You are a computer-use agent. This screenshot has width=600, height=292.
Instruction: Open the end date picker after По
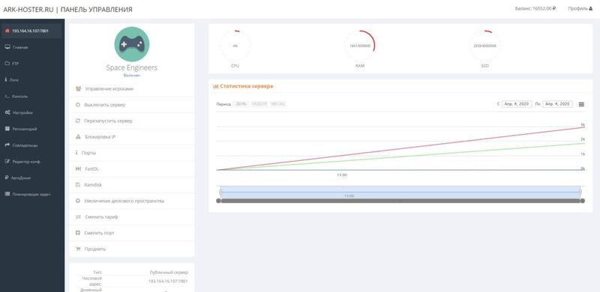pos(557,104)
